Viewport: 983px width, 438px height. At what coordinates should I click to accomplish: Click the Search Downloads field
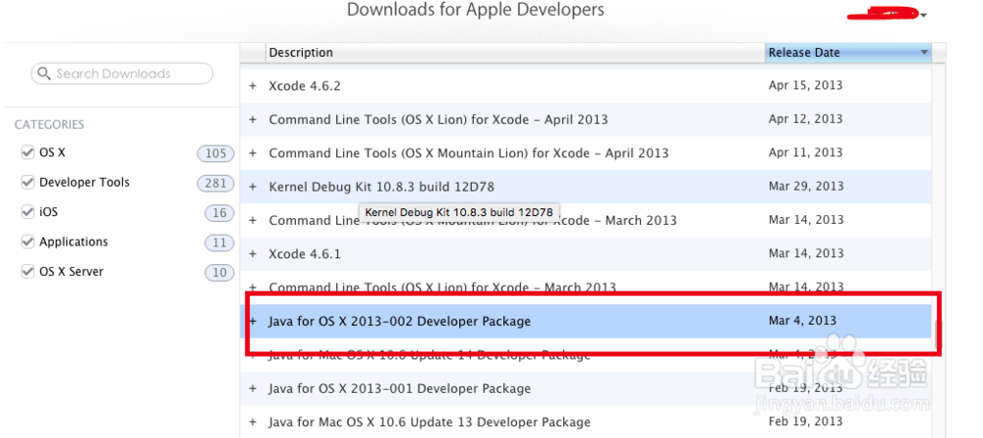(123, 74)
